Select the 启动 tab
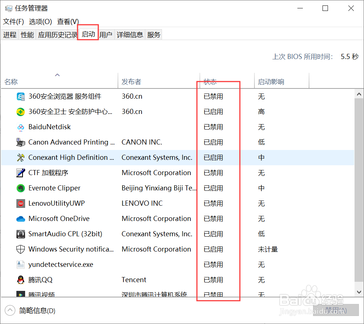Screen dimensions: 364x324 coord(88,34)
